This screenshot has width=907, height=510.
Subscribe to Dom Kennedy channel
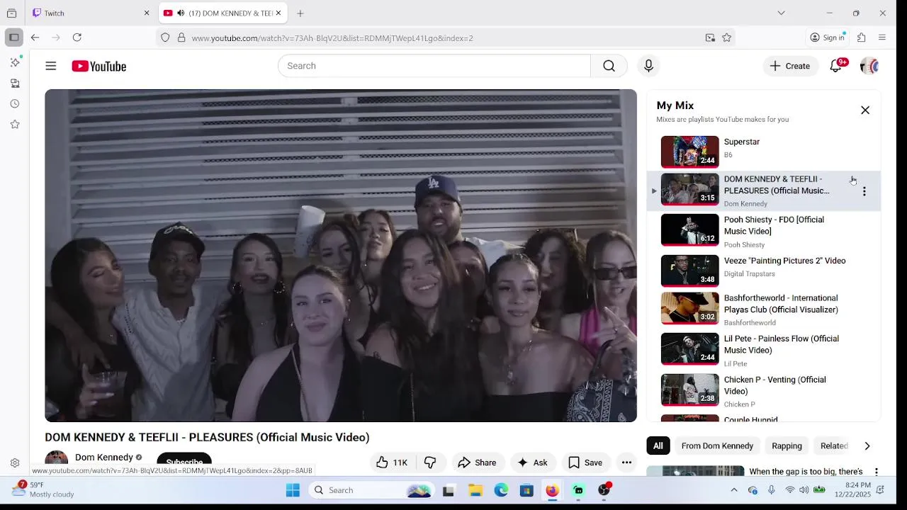[184, 463]
